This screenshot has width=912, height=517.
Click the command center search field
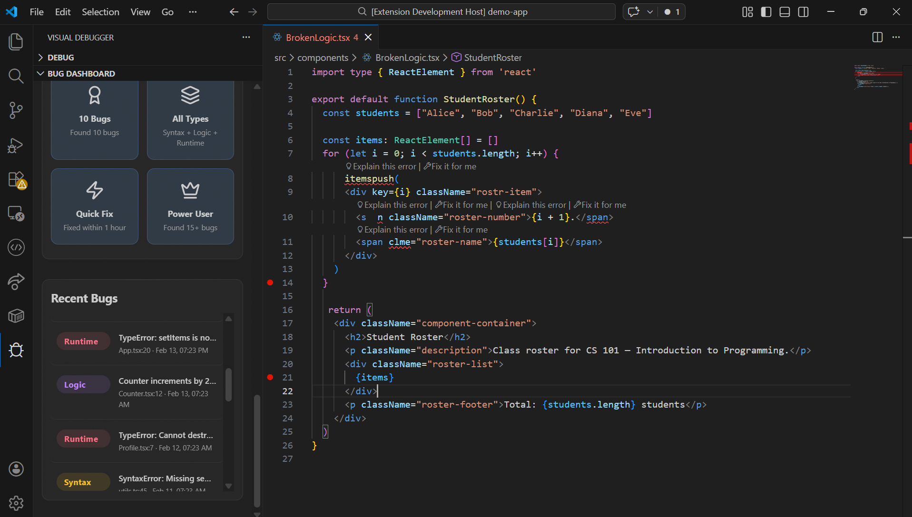441,12
